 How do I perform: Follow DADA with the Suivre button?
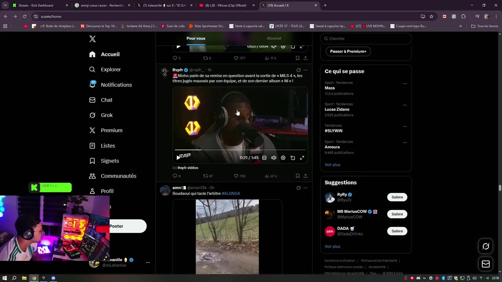pyautogui.click(x=397, y=231)
